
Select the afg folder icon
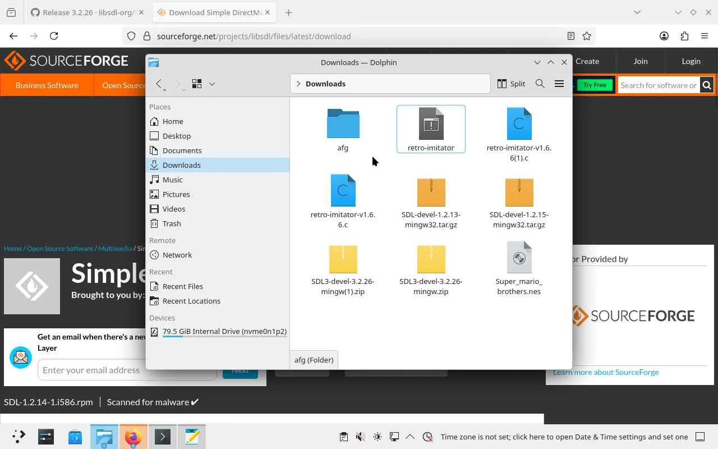(343, 123)
